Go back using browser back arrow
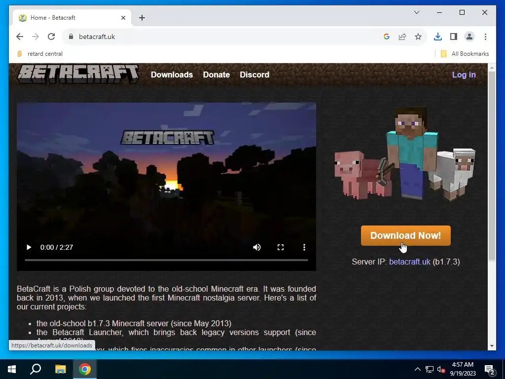The image size is (505, 379). click(x=20, y=37)
